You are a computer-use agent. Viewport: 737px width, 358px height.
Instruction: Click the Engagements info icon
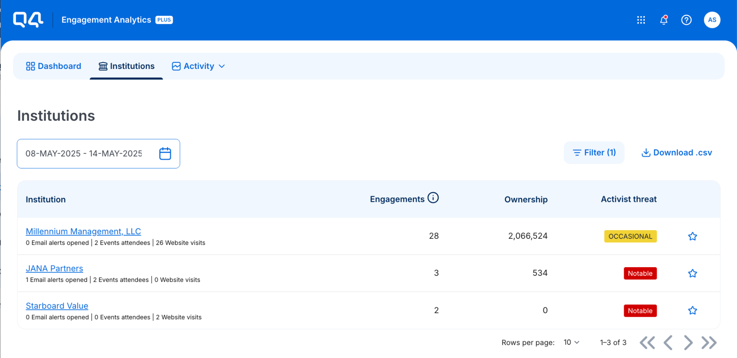[x=433, y=198]
